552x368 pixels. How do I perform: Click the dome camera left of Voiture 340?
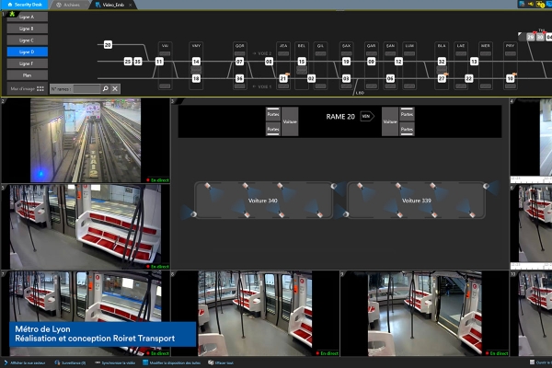[x=193, y=213]
